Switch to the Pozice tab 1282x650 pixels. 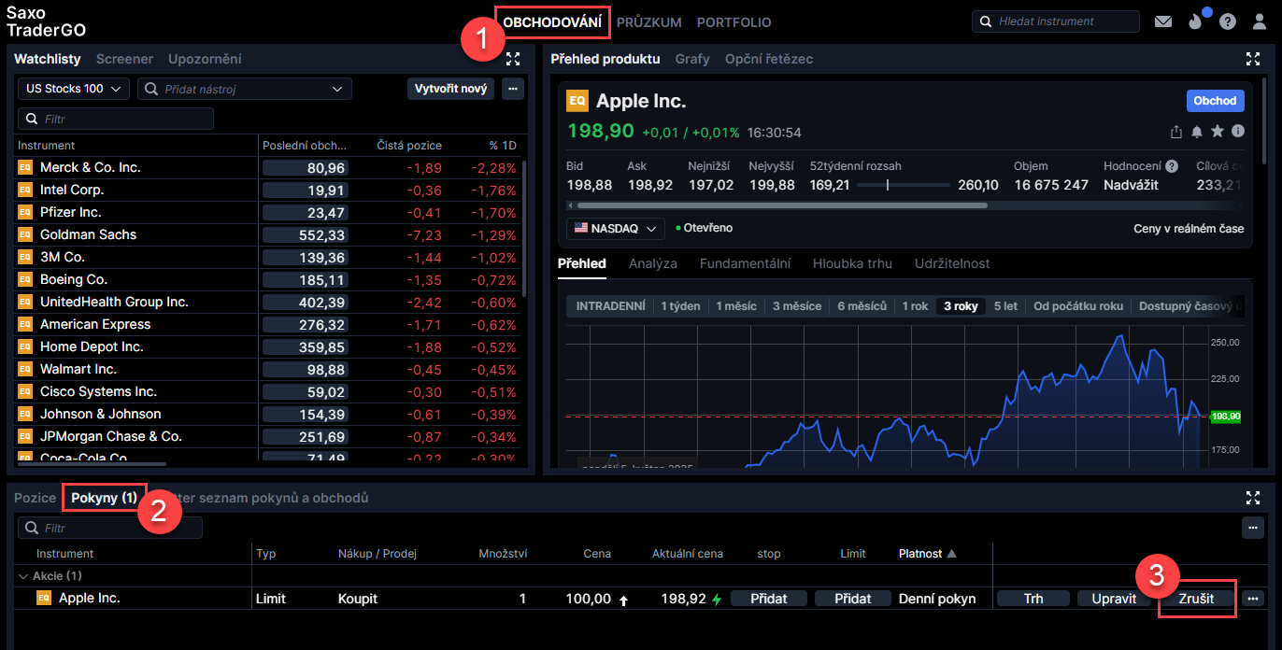(36, 498)
